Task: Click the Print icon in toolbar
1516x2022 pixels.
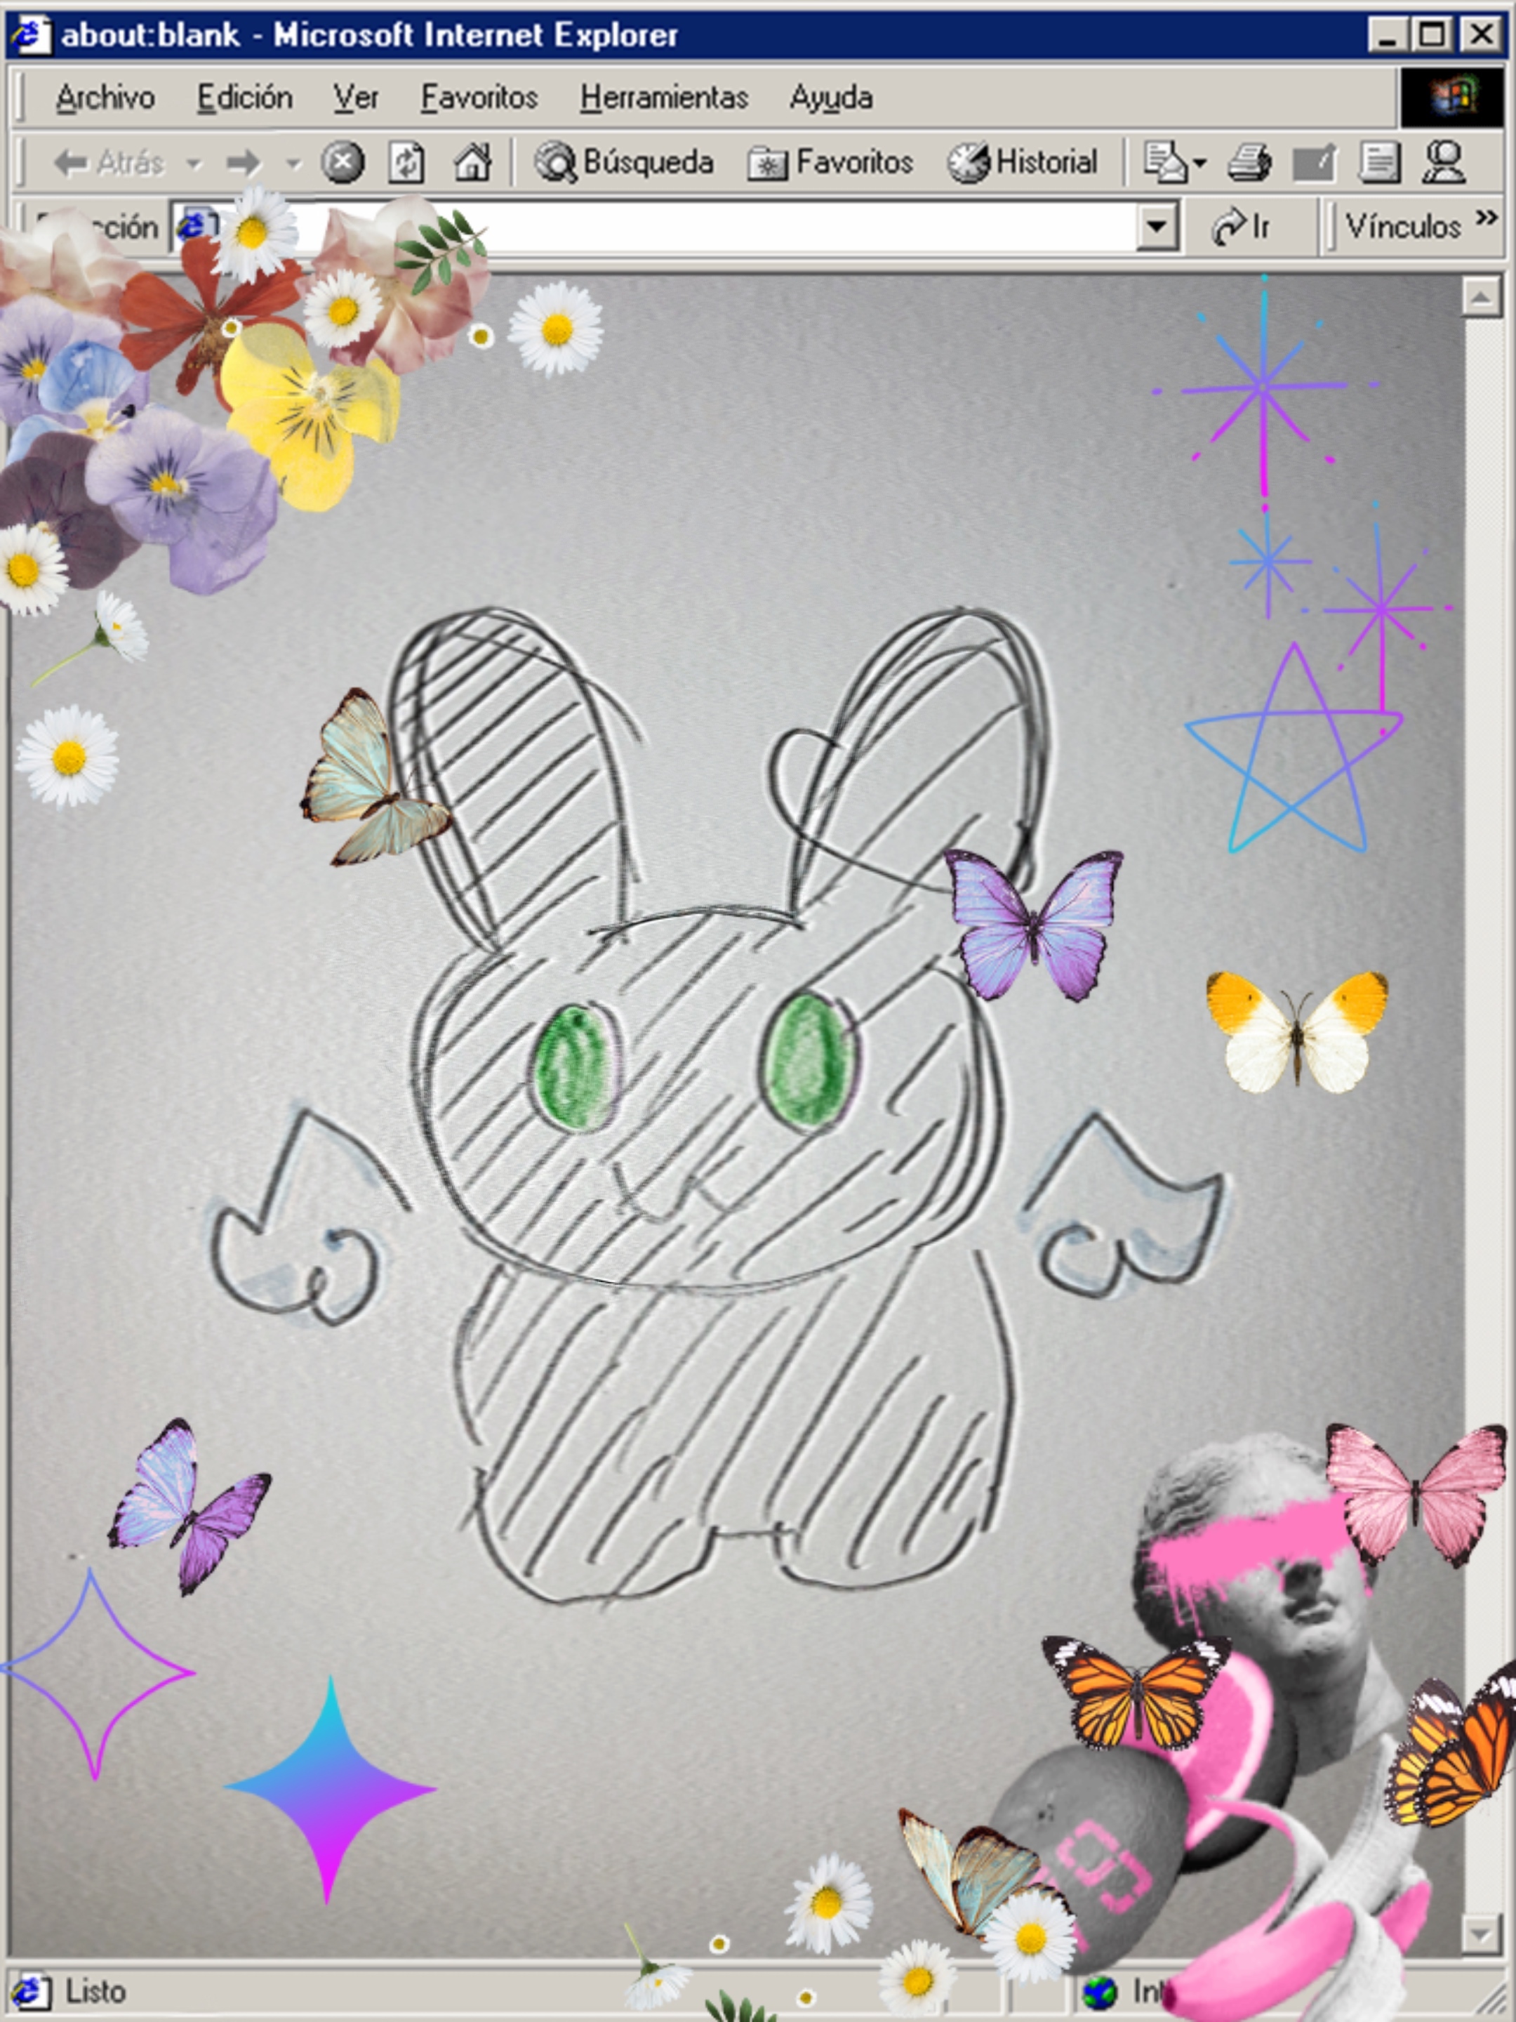Action: click(1249, 164)
